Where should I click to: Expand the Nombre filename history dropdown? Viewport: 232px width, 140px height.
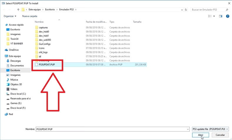[x=187, y=129]
